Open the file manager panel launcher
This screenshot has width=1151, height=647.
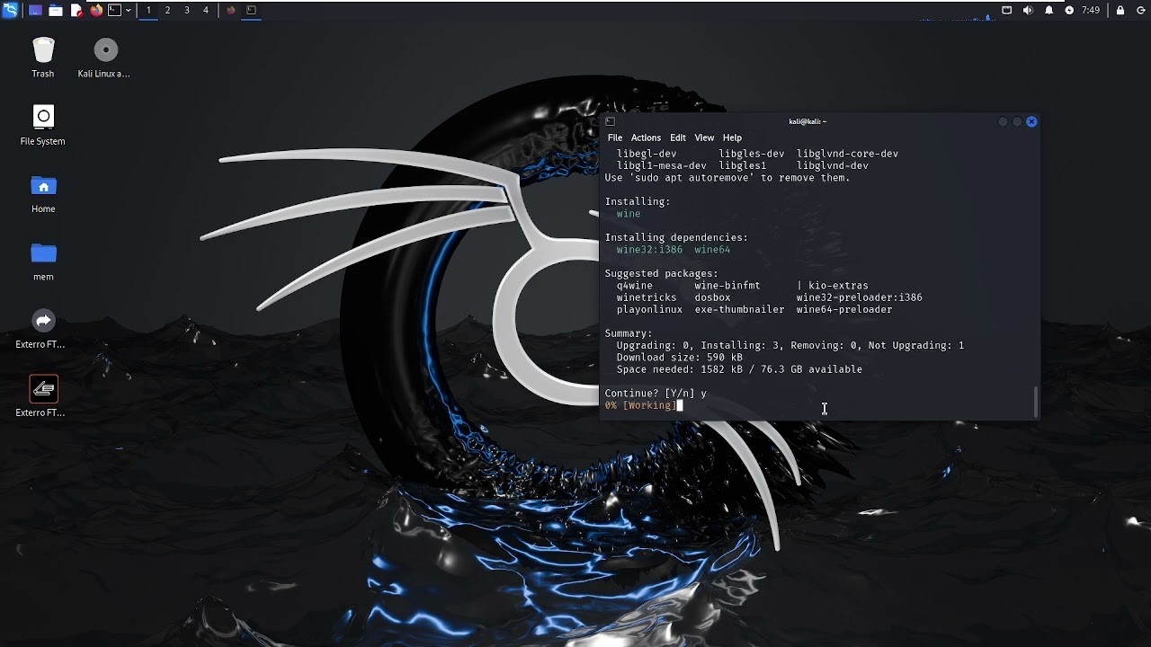pos(56,10)
